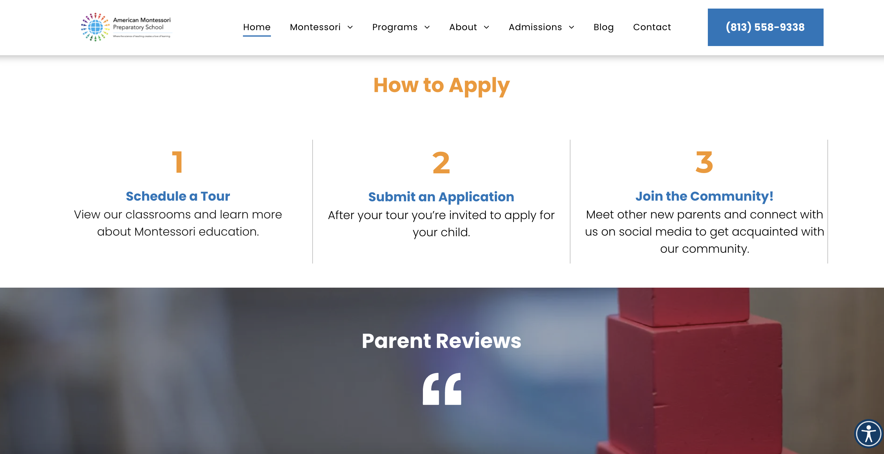Click the Schedule a Tour link
Viewport: 884px width, 454px height.
[177, 196]
